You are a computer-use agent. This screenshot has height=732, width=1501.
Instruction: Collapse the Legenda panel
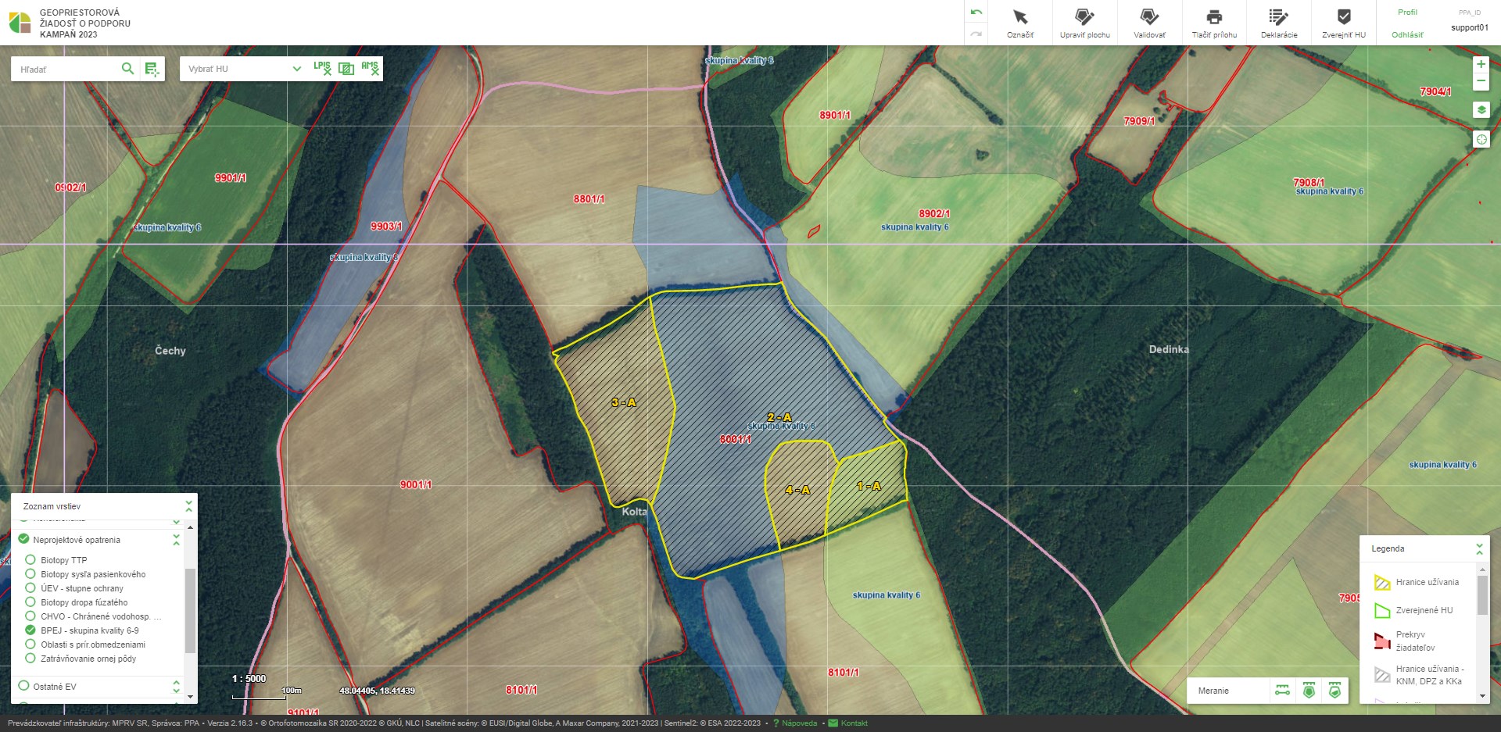pos(1479,548)
